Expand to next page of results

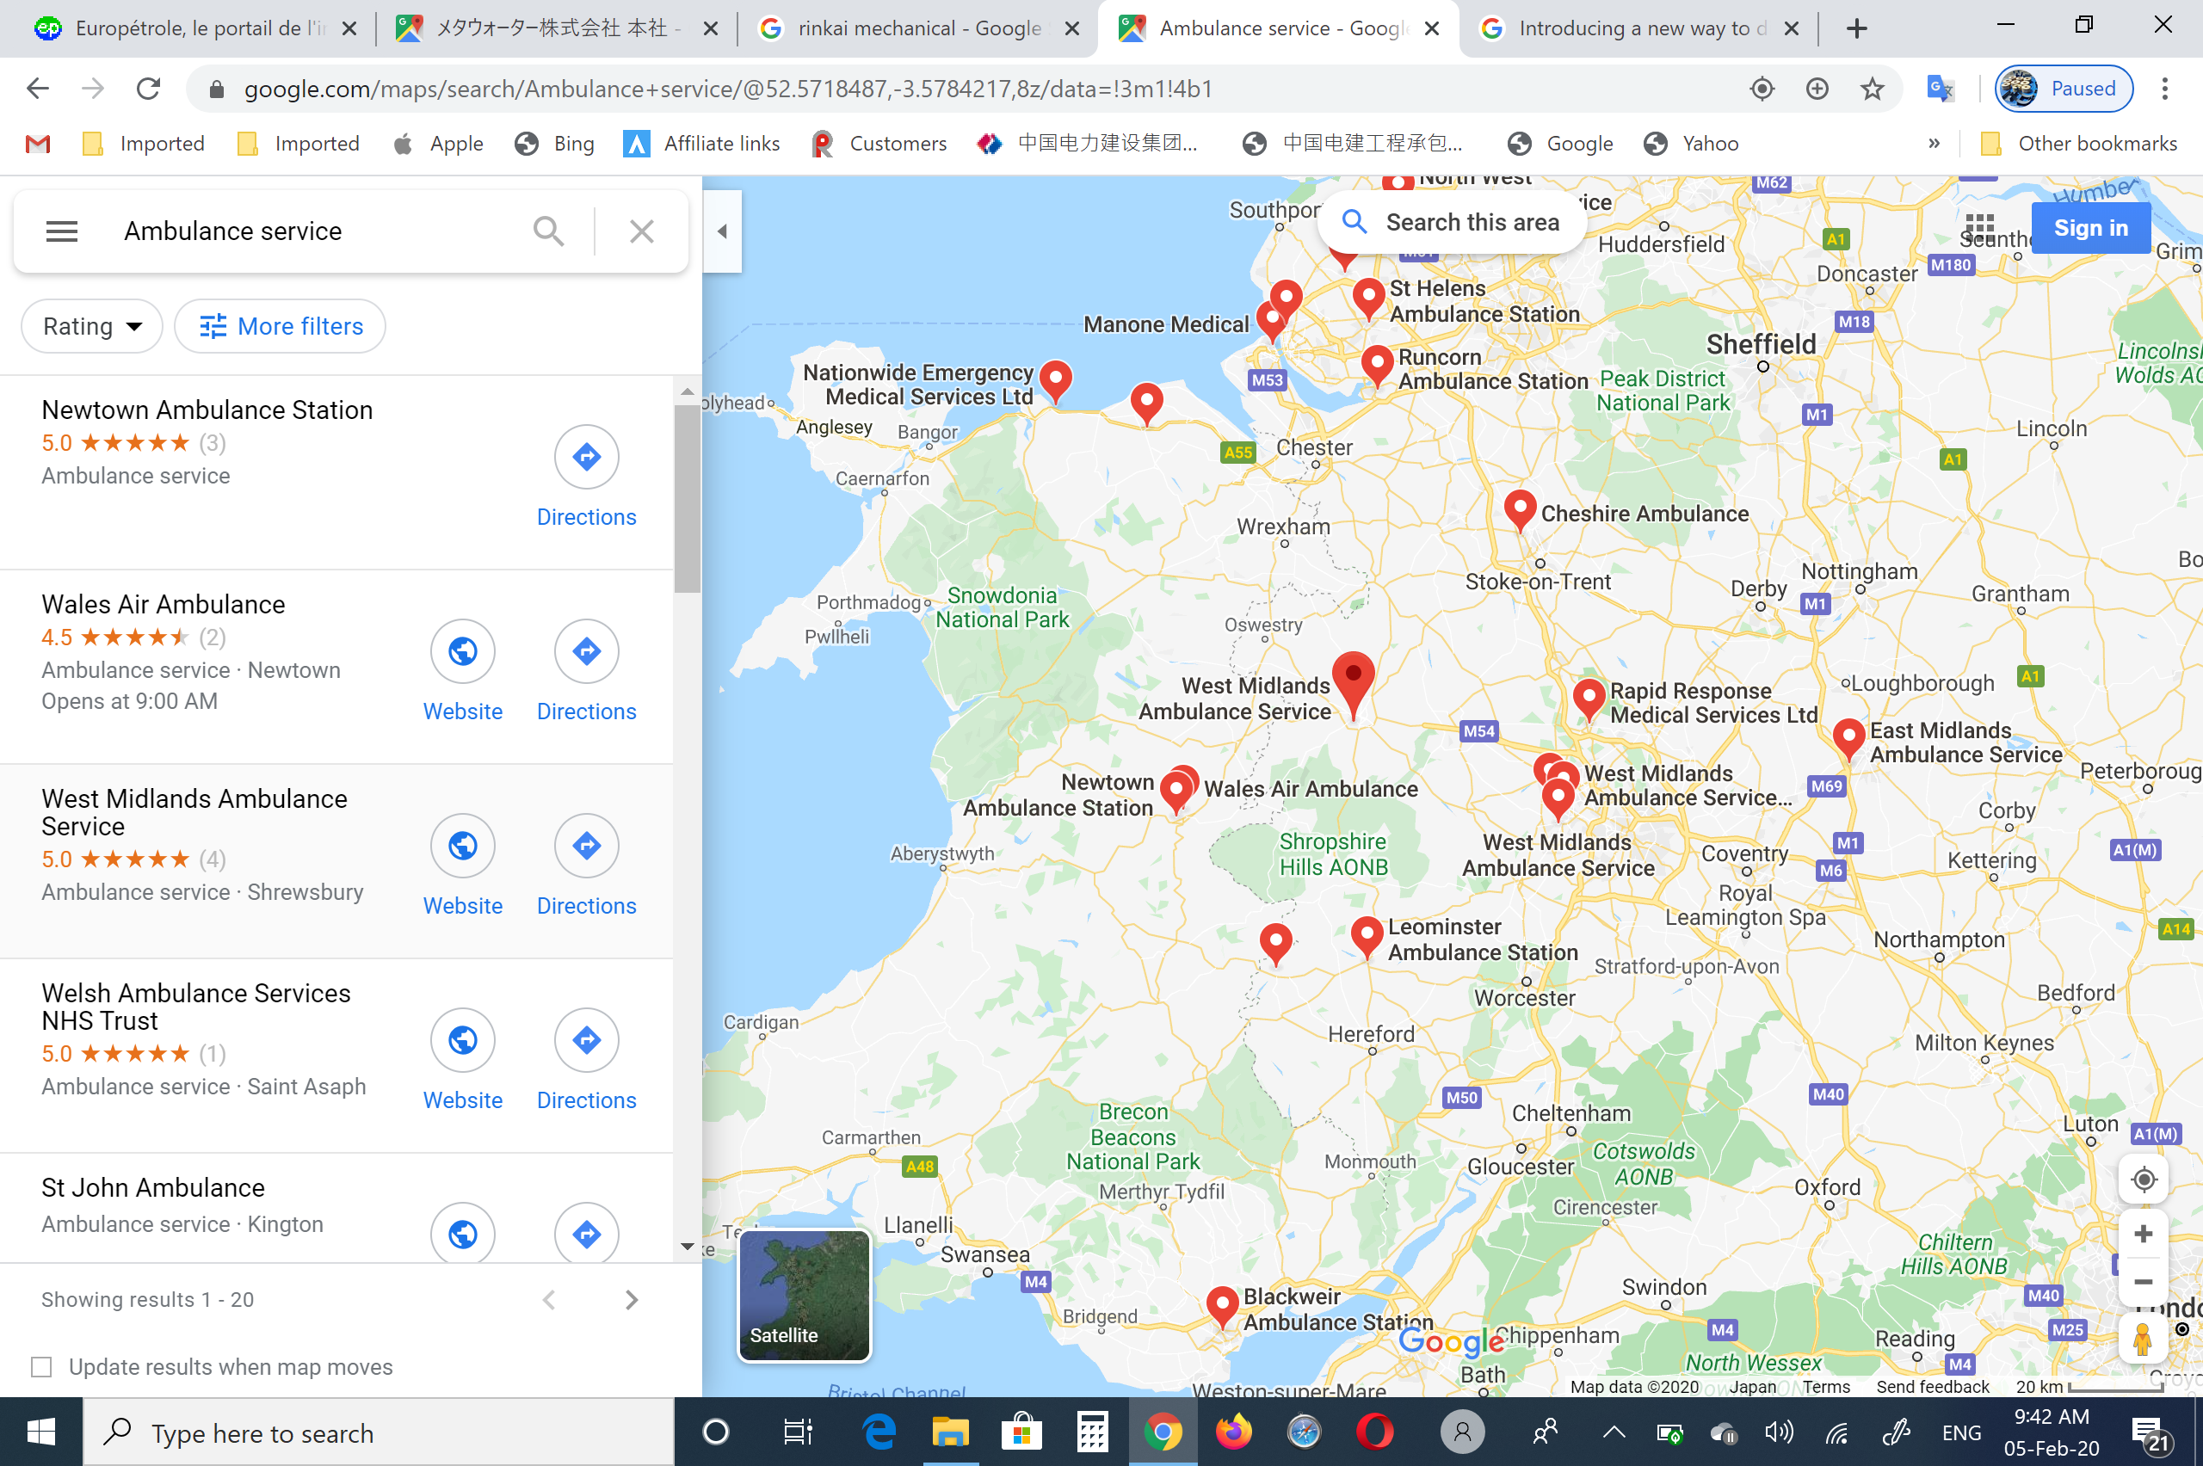[632, 1297]
